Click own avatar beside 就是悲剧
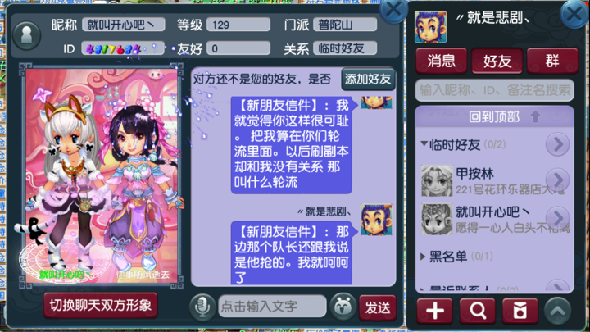The width and height of the screenshot is (590, 332). (x=430, y=26)
